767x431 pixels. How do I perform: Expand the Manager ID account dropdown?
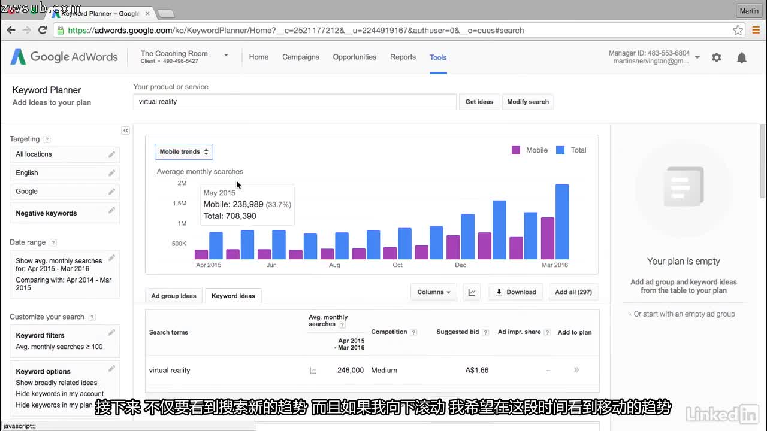[697, 57]
